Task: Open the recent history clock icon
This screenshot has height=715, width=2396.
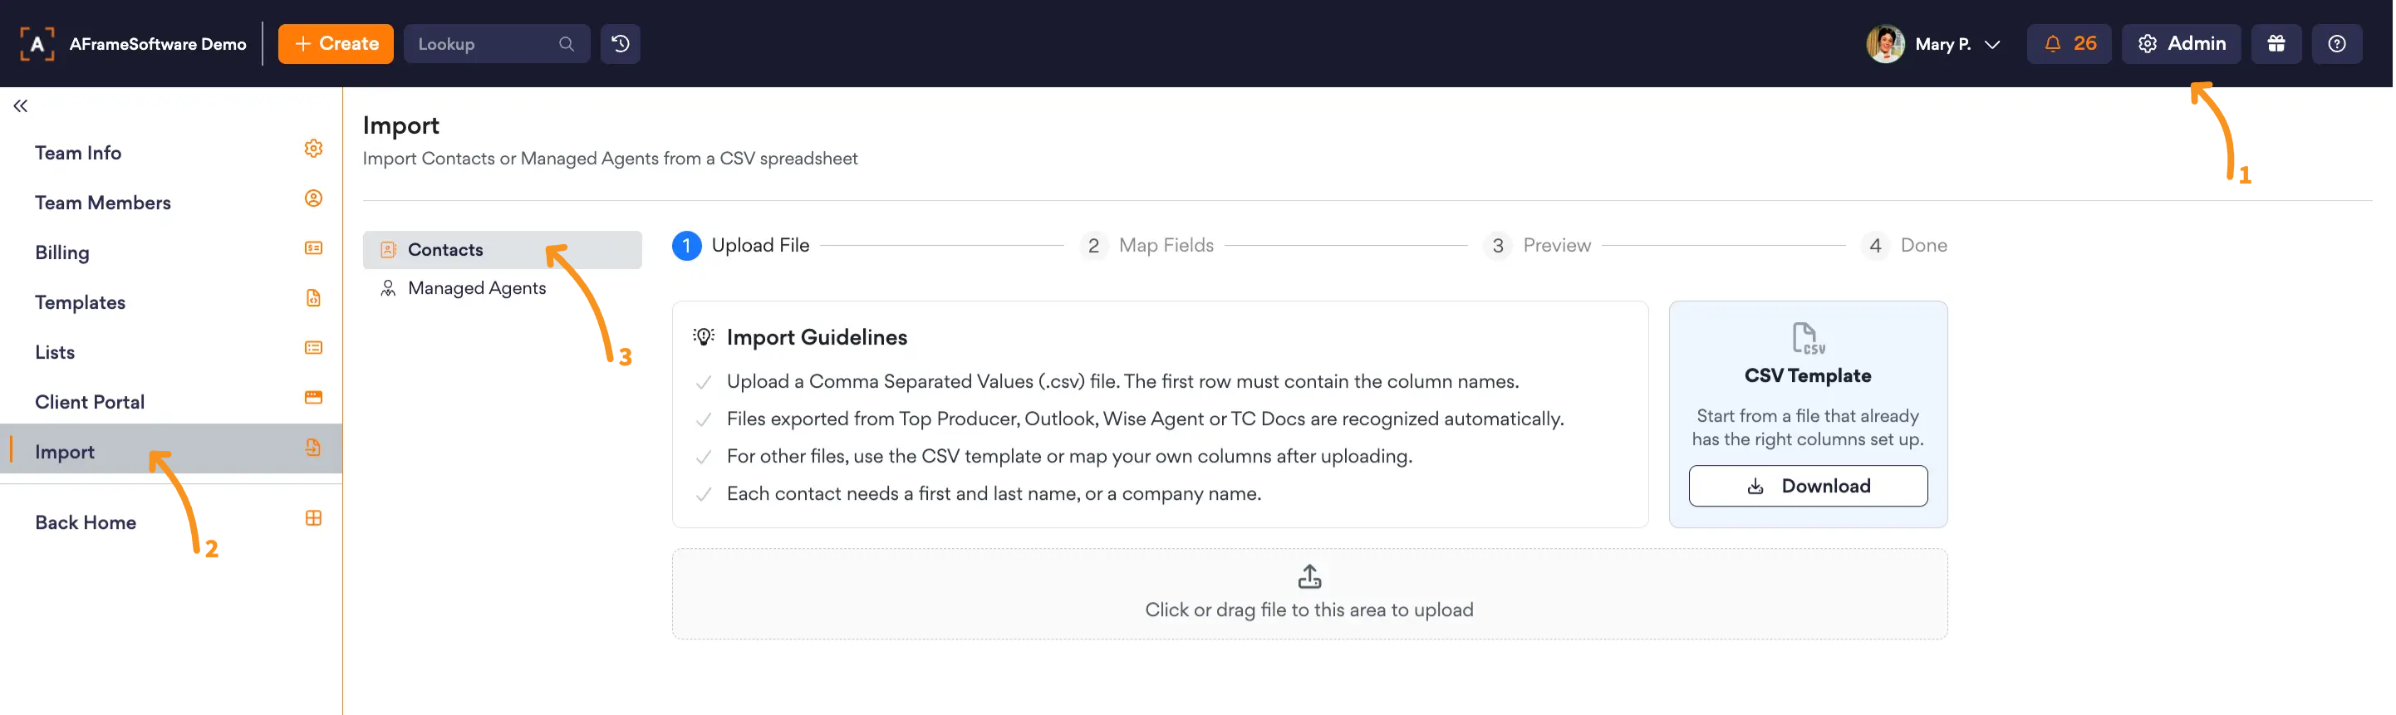Action: click(621, 44)
